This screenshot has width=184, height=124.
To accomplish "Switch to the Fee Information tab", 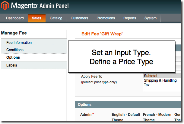I will (34, 42).
